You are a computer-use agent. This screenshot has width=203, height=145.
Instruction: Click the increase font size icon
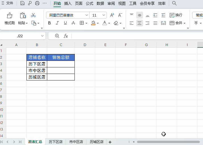pos(112,15)
